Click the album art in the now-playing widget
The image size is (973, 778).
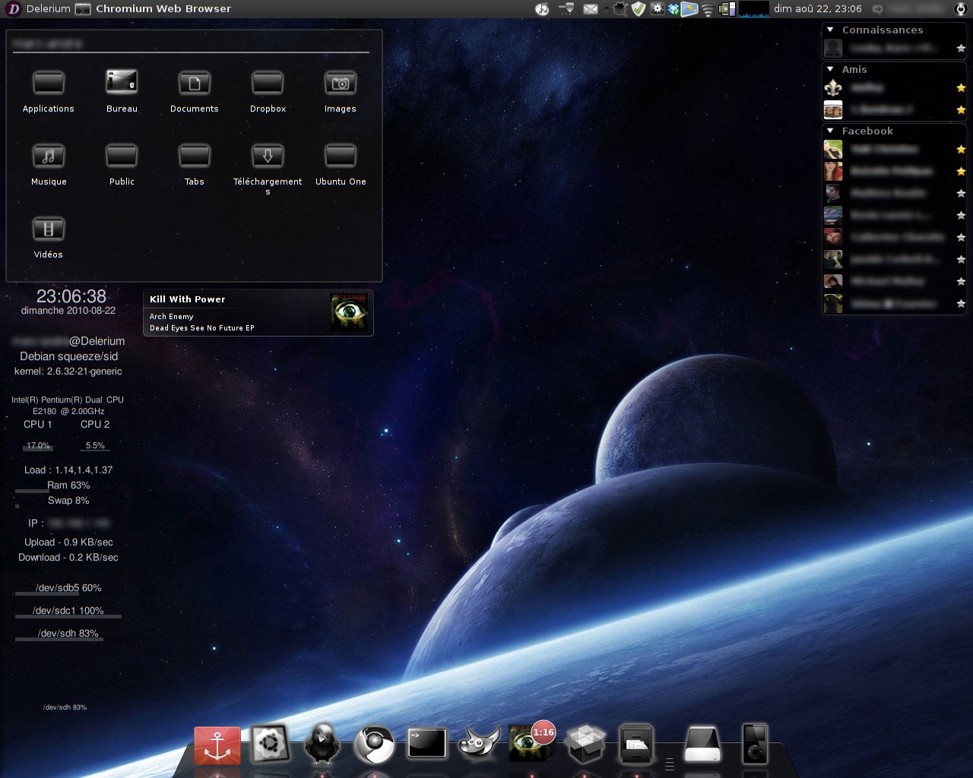(348, 312)
